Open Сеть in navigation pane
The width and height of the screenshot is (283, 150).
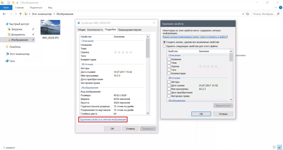10,61
